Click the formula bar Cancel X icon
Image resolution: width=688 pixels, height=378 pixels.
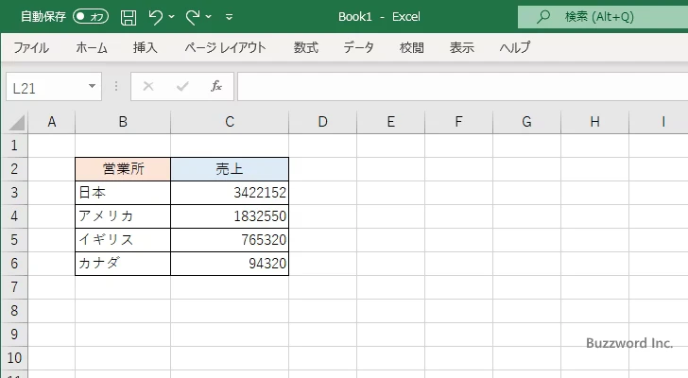148,86
